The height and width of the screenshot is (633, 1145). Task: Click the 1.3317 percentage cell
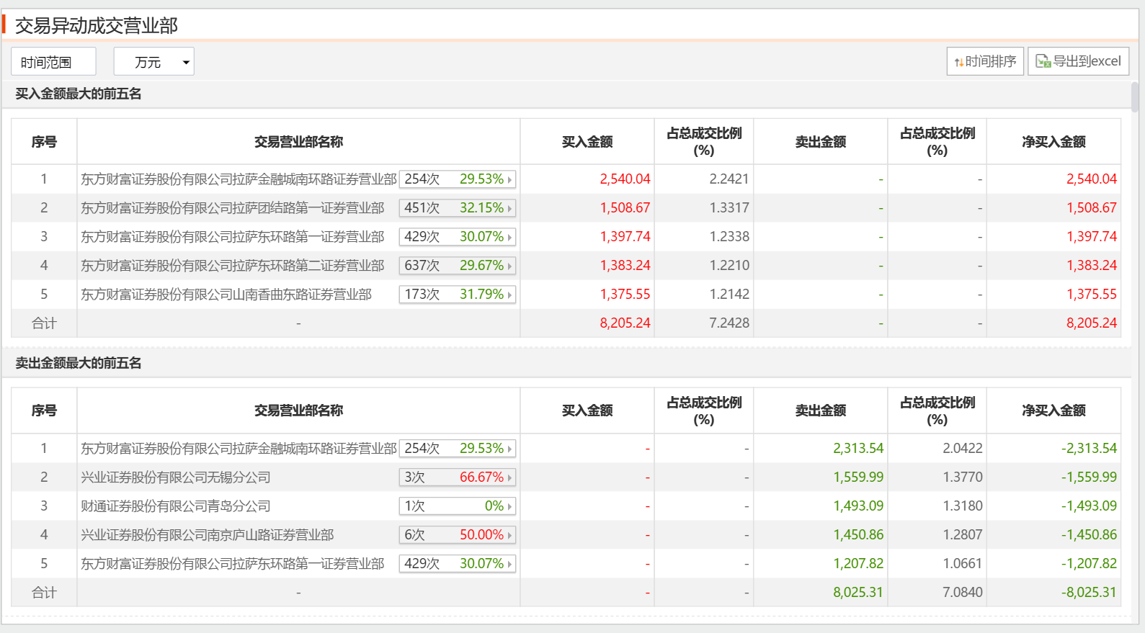click(729, 208)
